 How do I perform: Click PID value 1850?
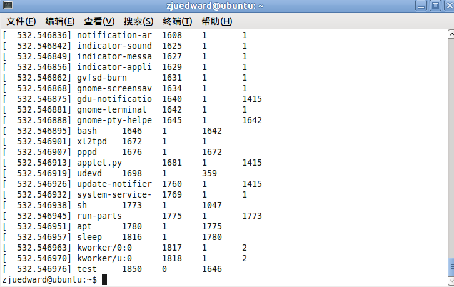coord(132,269)
